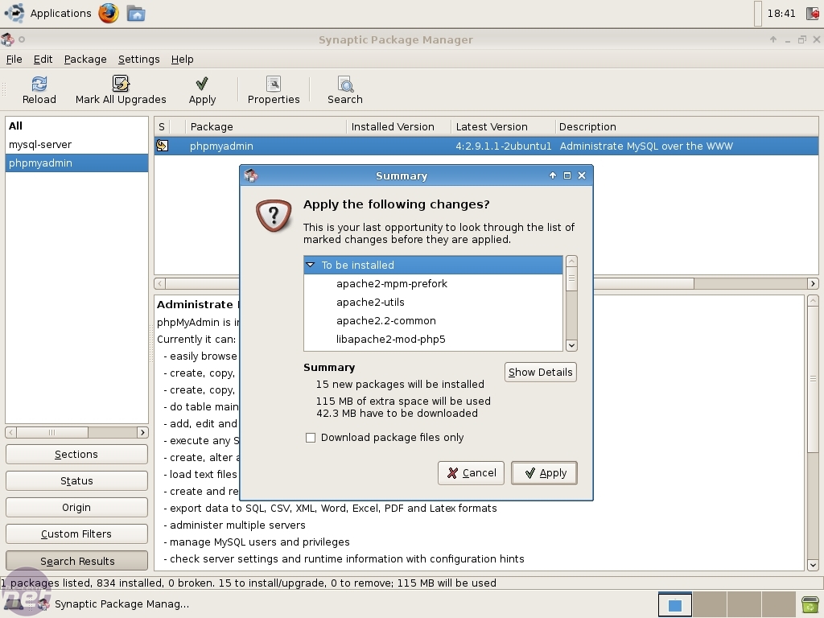Screen dimensions: 824x618
Task: Click the question mark shield icon
Action: [274, 216]
